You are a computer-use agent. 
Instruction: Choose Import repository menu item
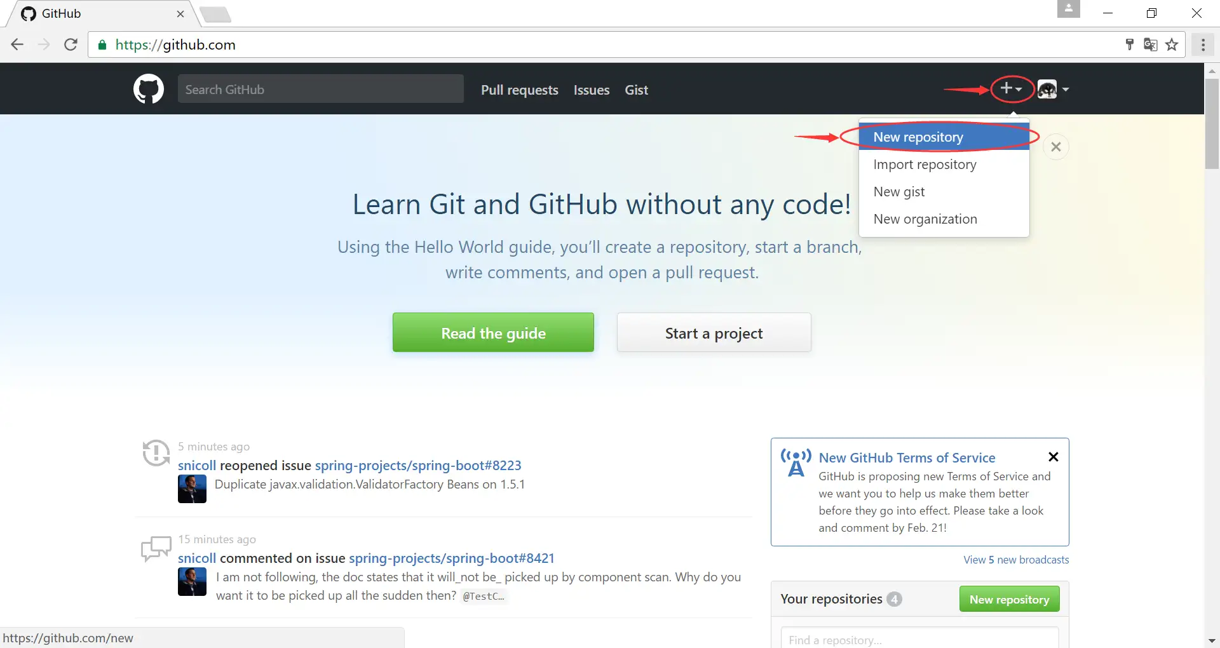tap(925, 165)
